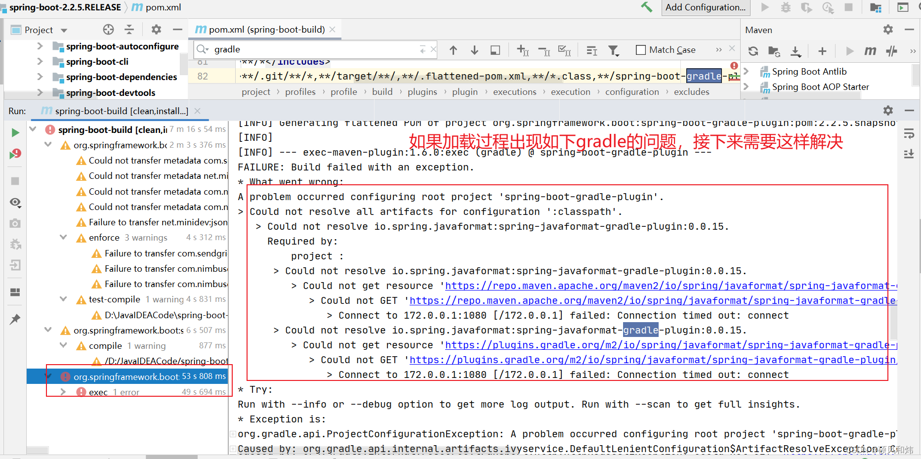Click the console vertical scrollbar
The width and height of the screenshot is (921, 459).
coord(893,321)
